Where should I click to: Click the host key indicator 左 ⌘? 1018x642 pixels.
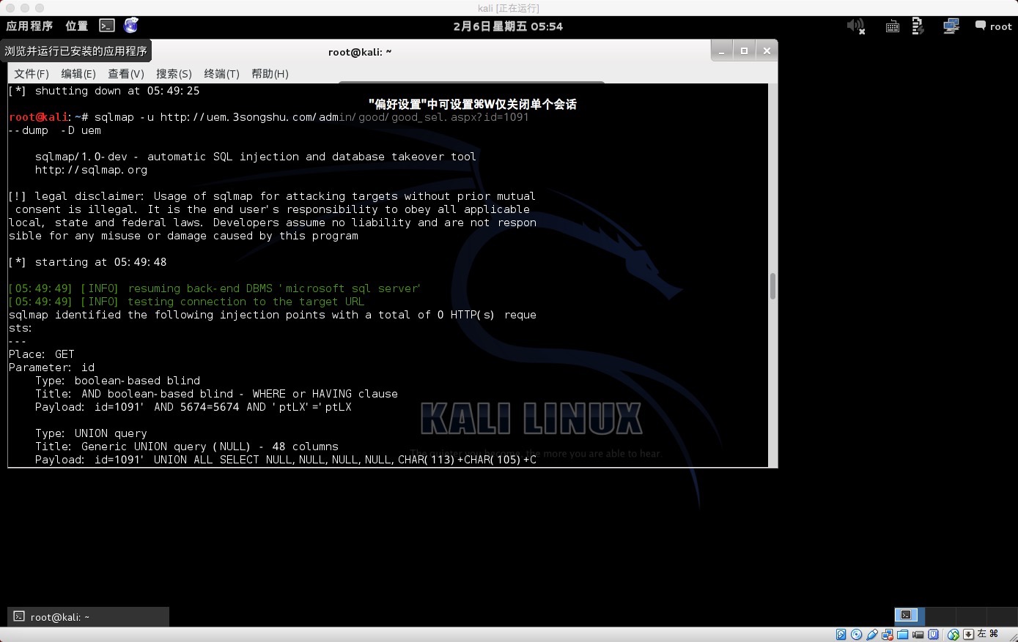click(x=987, y=634)
